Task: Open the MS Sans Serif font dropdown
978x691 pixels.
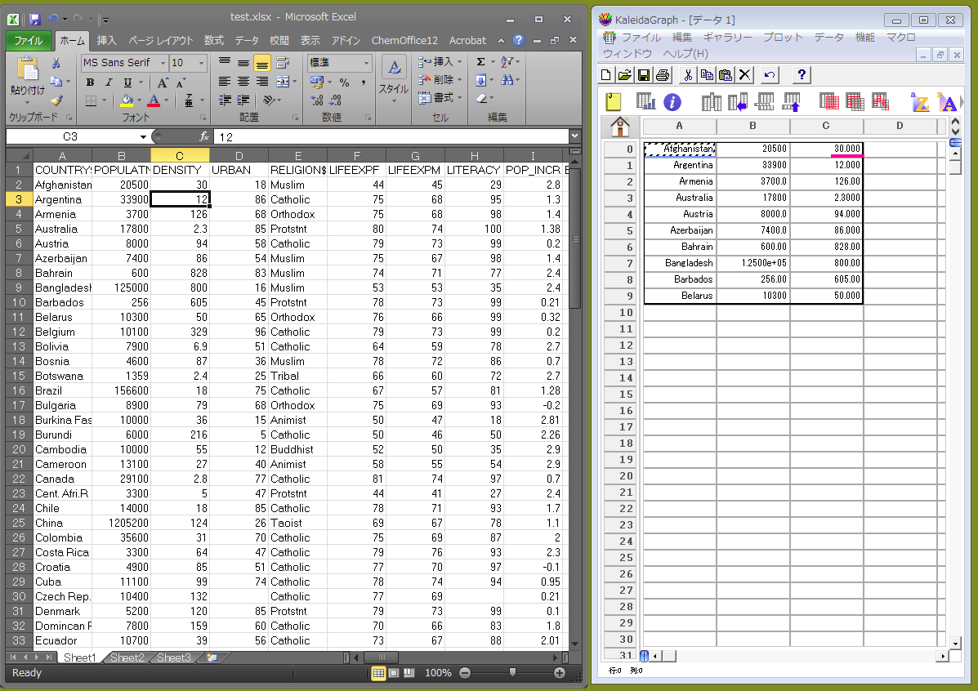Action: 163,63
